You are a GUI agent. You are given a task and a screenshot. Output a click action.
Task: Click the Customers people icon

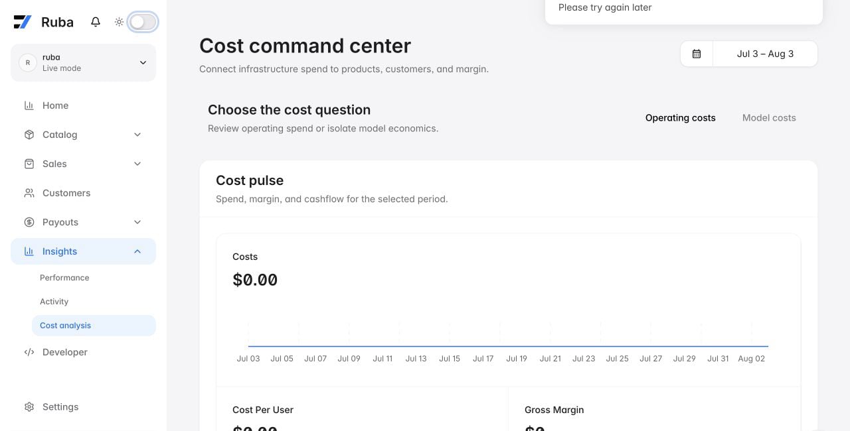tap(29, 193)
